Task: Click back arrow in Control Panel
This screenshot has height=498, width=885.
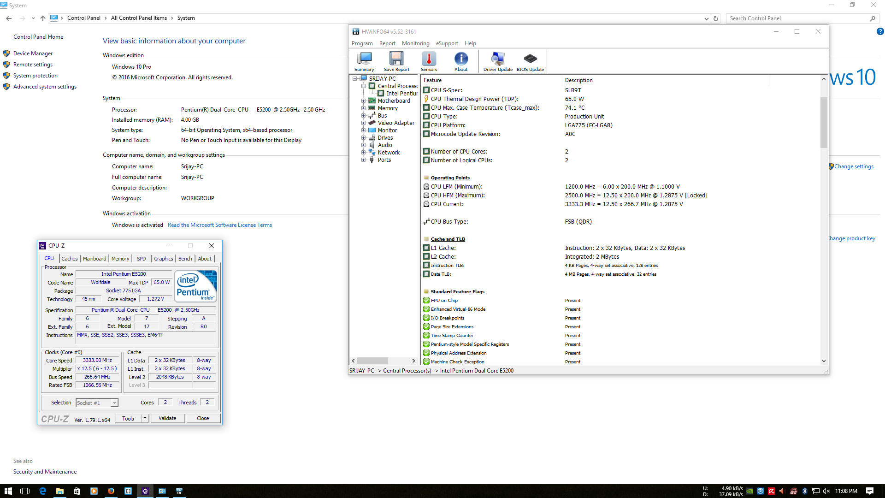Action: (x=9, y=18)
